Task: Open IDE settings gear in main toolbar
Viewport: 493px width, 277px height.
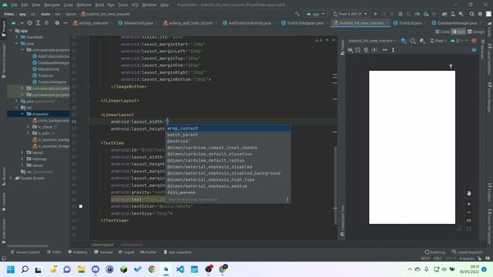Action: pos(480,14)
